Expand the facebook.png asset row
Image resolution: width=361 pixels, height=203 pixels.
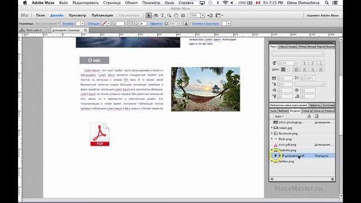pos(272,133)
